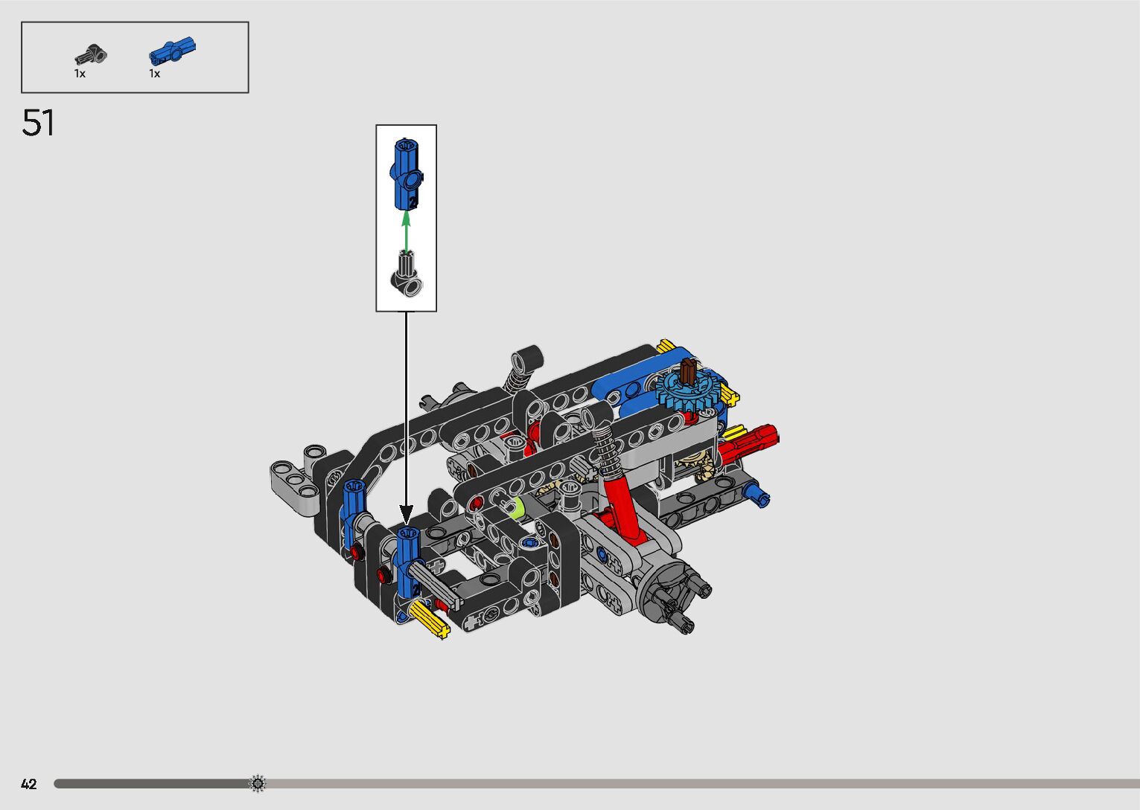Click the 1x label under the black part
Viewport: 1140px width, 810px height.
click(x=80, y=74)
